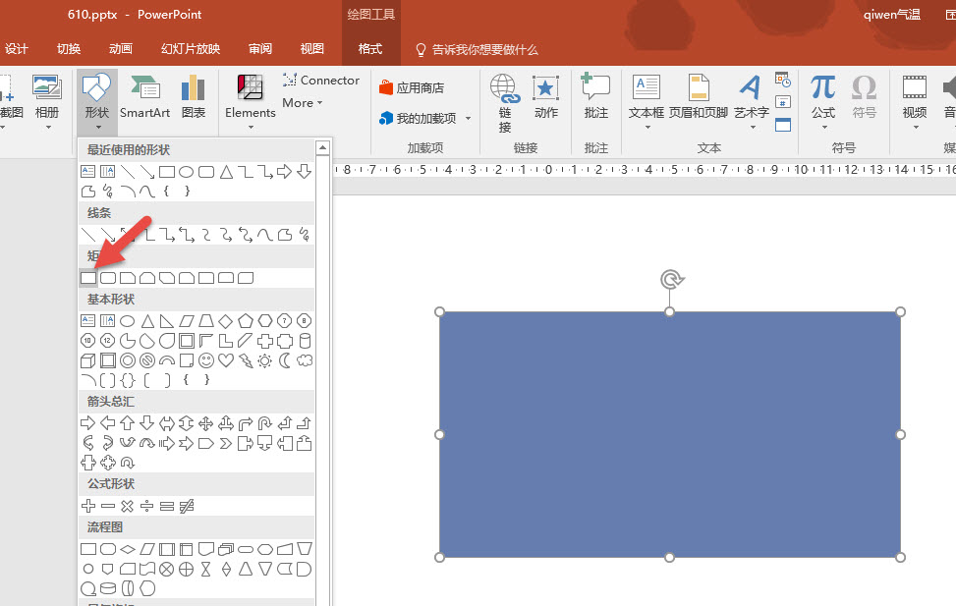The image size is (956, 606).
Task: Choose the flowchart decision diamond
Action: coord(128,549)
